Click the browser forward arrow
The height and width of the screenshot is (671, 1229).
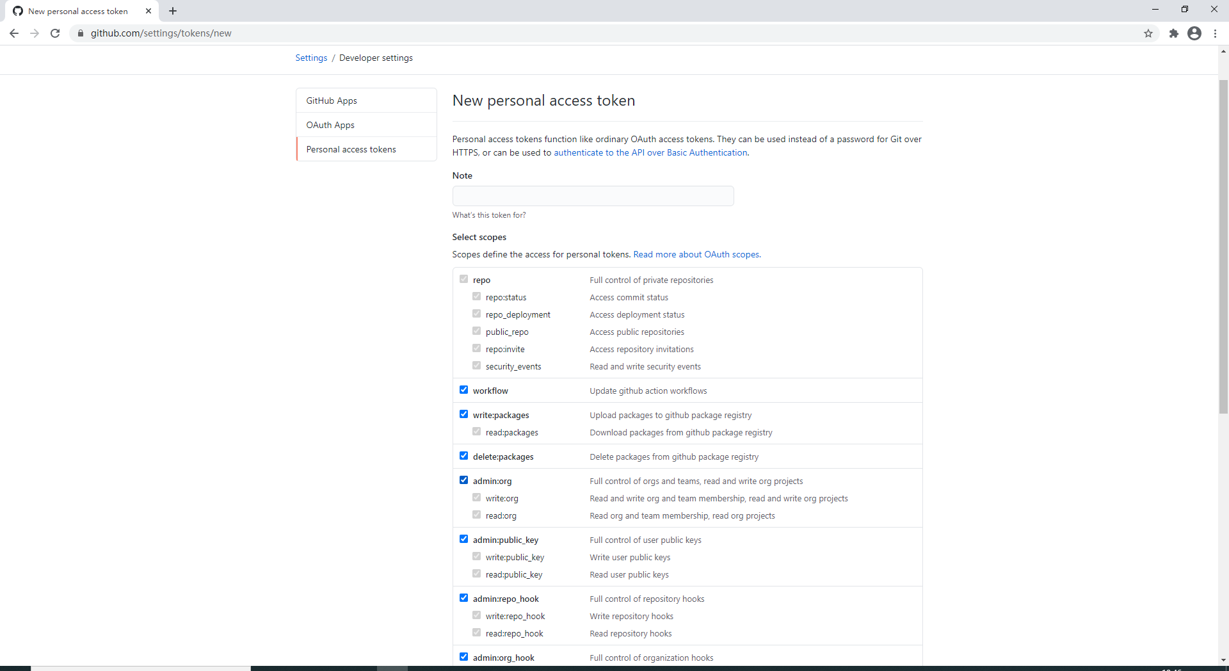click(x=35, y=33)
